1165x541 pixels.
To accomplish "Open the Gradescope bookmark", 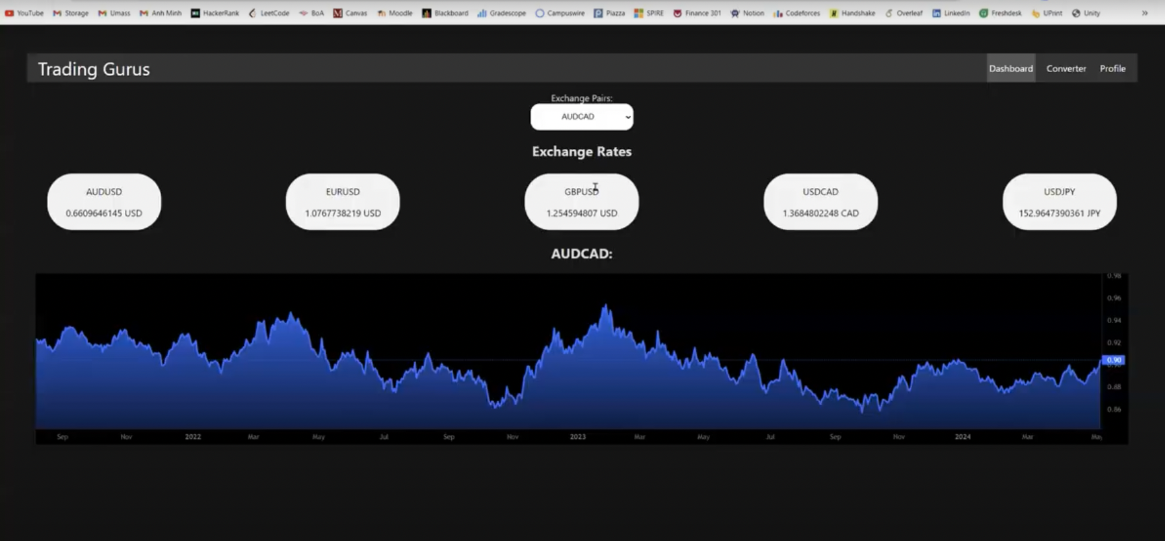I will (x=502, y=13).
